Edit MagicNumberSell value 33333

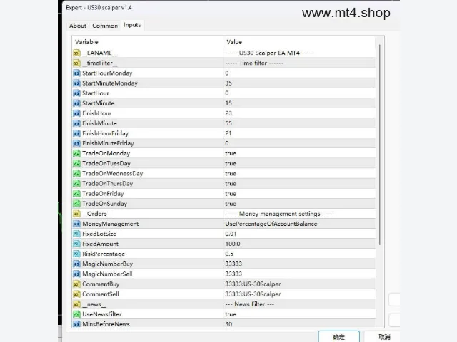pyautogui.click(x=233, y=274)
